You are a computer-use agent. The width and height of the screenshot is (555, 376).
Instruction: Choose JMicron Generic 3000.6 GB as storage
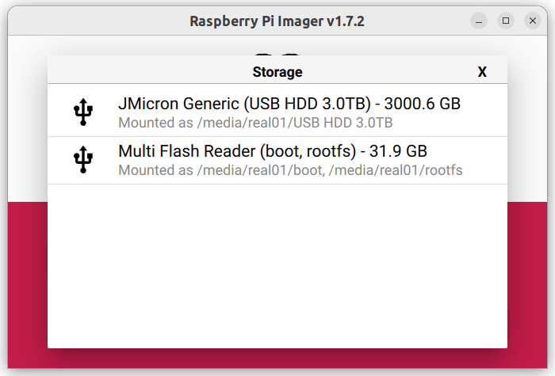pos(277,110)
